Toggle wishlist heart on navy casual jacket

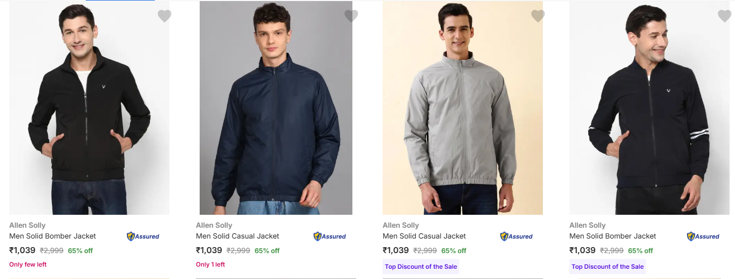point(351,16)
